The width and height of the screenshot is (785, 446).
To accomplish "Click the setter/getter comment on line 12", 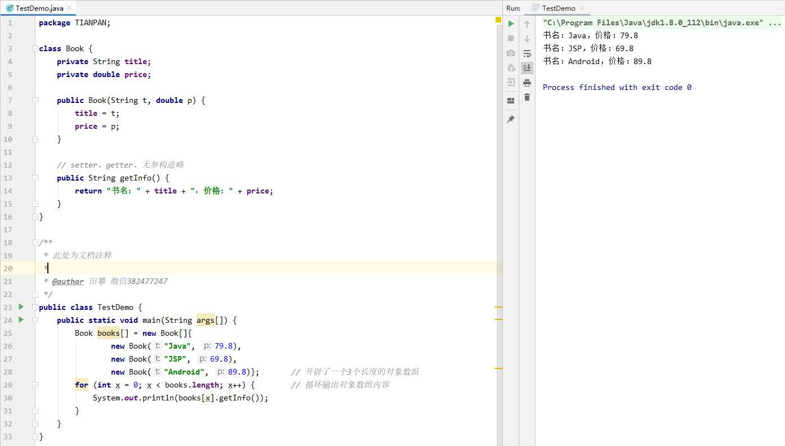I will click(x=121, y=165).
